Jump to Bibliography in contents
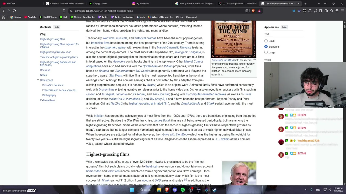Screen dimensions: 346x194 coord(49,95)
